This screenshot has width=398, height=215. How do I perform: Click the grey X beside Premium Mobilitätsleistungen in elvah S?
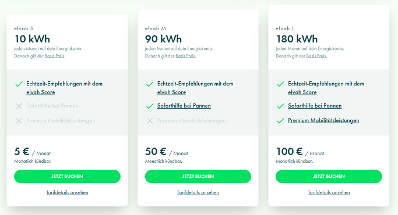(x=19, y=121)
